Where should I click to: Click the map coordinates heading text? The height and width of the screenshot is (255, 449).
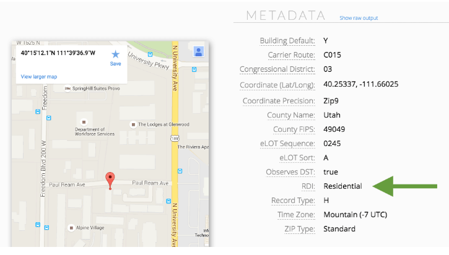(x=58, y=53)
